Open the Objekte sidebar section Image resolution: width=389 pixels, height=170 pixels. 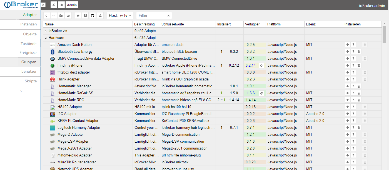point(31,34)
